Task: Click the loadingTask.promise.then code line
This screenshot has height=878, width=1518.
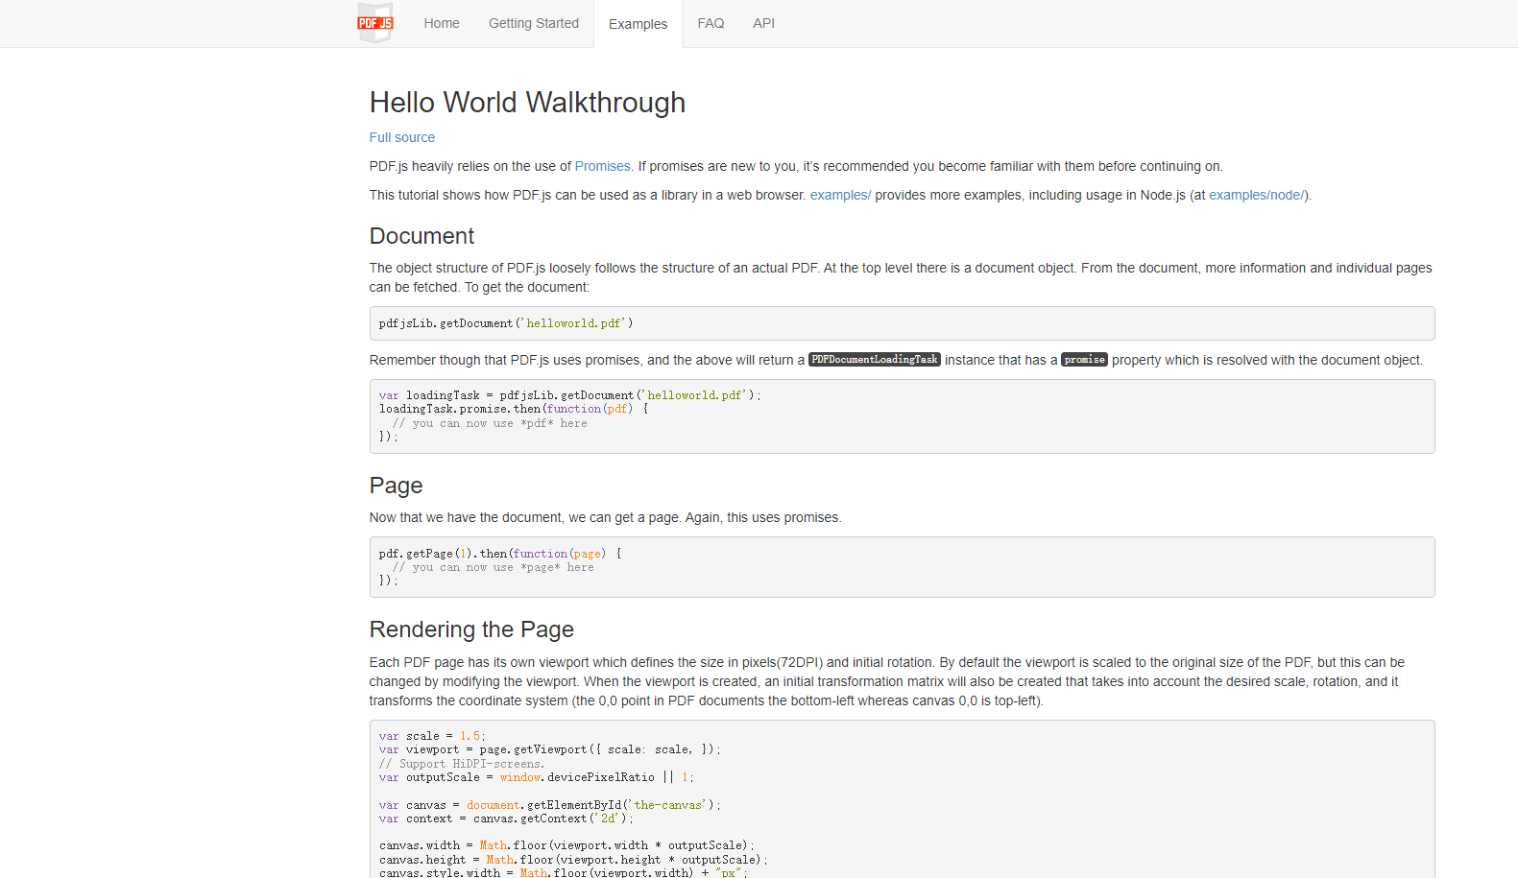Action: click(x=514, y=409)
